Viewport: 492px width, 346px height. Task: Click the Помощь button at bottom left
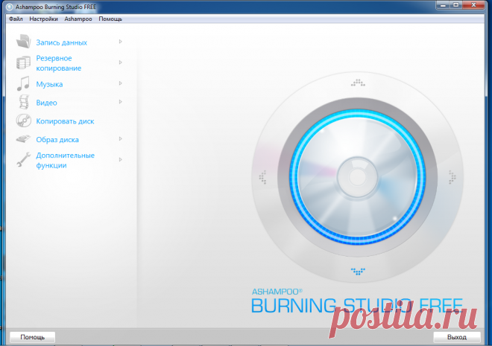(32, 337)
